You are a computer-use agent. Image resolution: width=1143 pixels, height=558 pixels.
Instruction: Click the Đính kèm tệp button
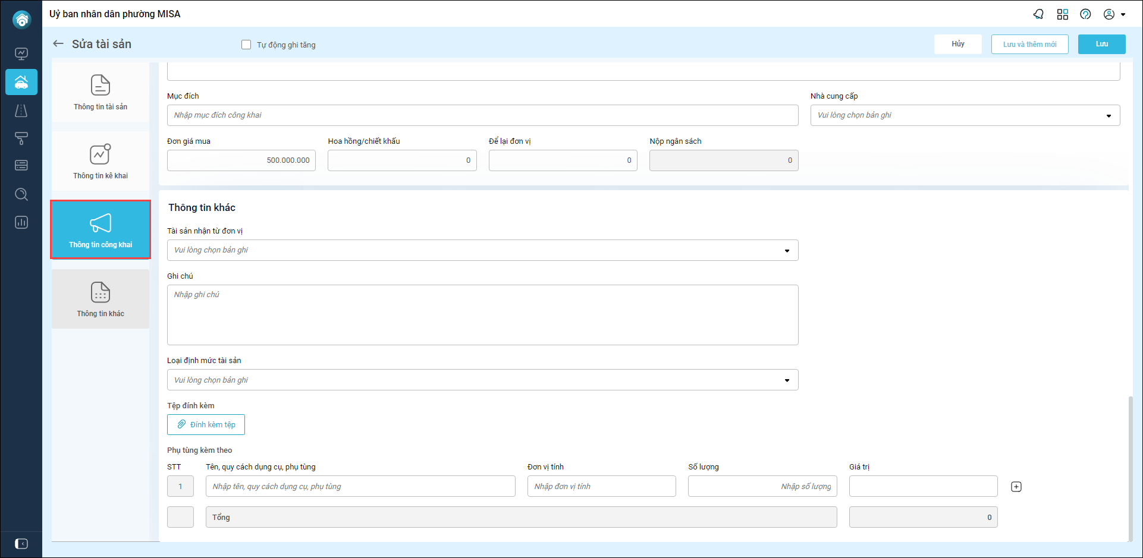coord(206,425)
